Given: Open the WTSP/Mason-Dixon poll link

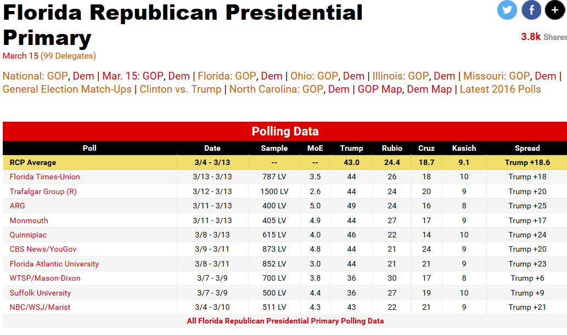Looking at the screenshot, I should click(x=45, y=278).
